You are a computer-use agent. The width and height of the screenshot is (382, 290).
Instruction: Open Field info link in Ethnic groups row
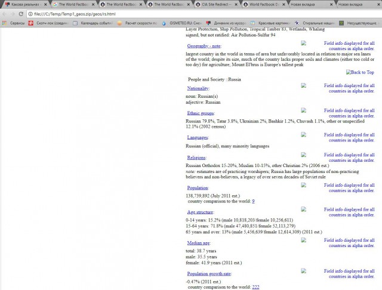(x=349, y=113)
